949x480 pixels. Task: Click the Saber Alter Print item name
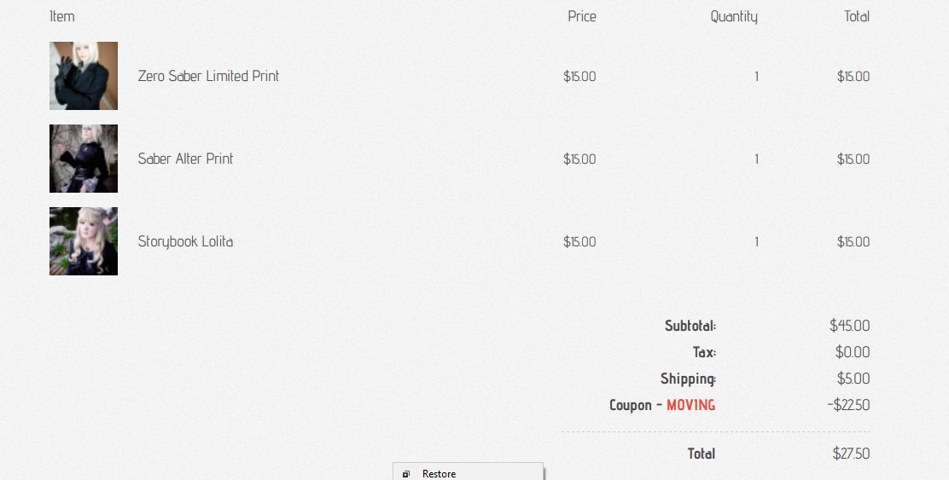[x=185, y=159]
